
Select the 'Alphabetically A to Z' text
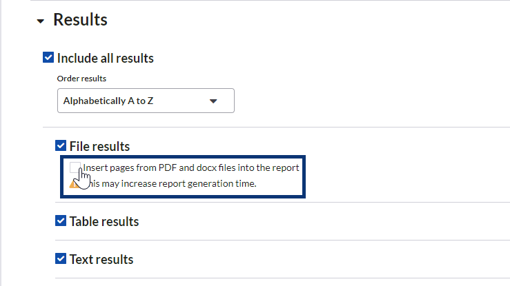click(108, 101)
